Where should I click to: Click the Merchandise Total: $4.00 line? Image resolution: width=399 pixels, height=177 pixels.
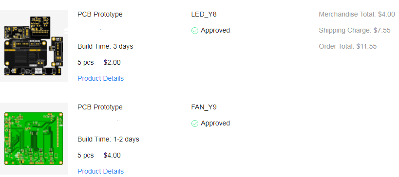pos(357,14)
